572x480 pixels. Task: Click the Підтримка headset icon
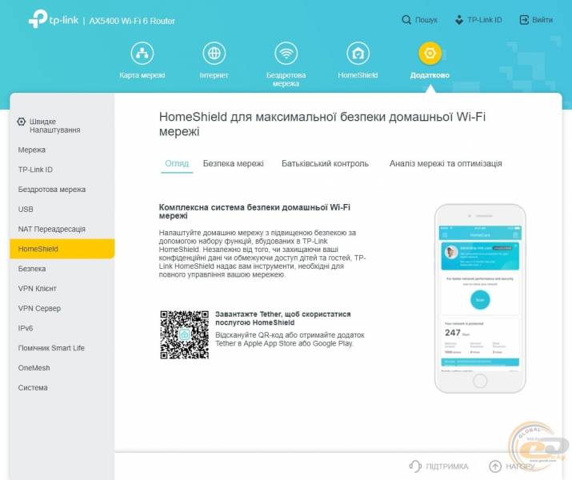click(415, 466)
